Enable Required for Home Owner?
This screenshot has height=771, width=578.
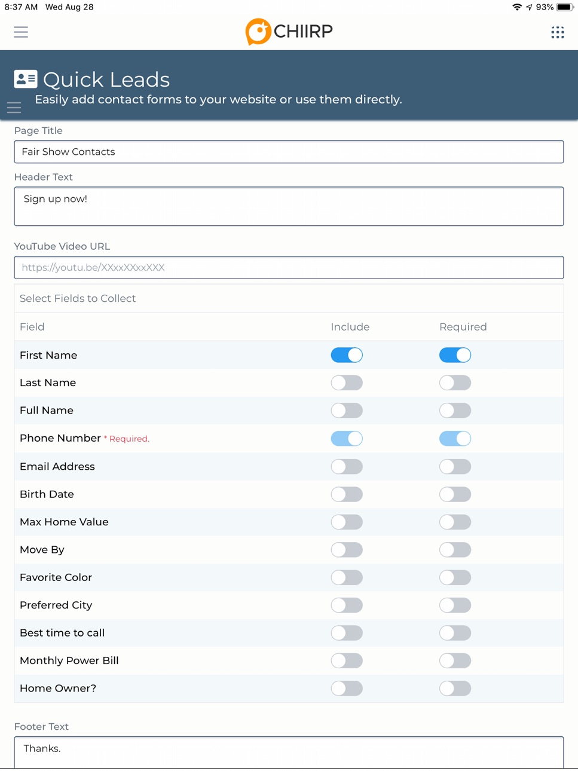tap(455, 689)
